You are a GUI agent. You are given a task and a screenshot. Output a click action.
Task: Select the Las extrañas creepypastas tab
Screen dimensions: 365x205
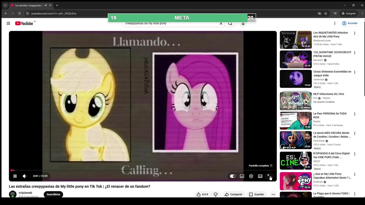pos(31,5)
